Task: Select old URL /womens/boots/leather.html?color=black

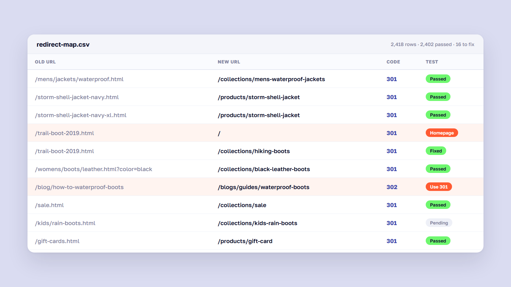Action: (x=94, y=169)
